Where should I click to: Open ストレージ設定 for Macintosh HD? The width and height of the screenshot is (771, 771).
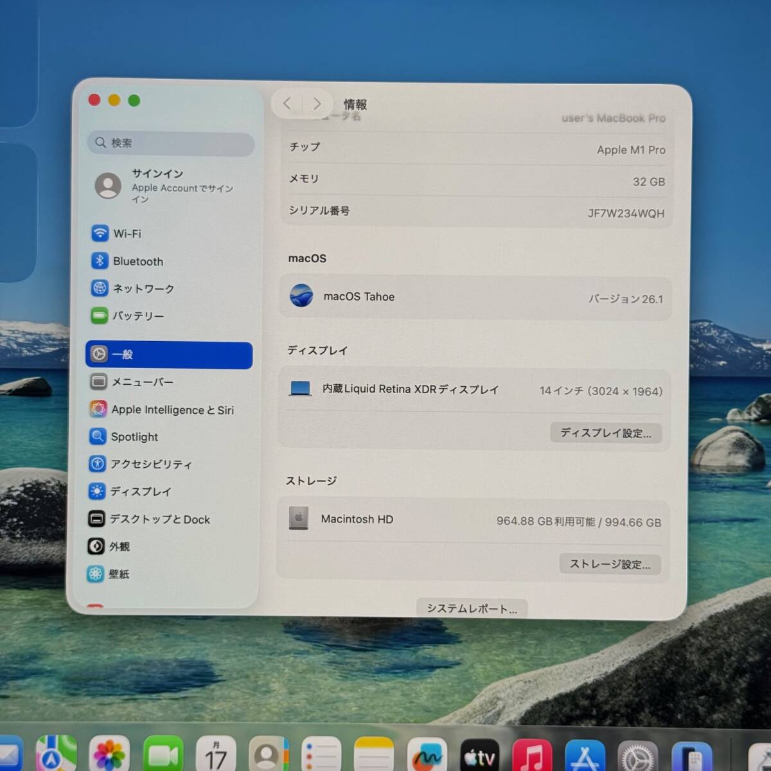pos(610,564)
